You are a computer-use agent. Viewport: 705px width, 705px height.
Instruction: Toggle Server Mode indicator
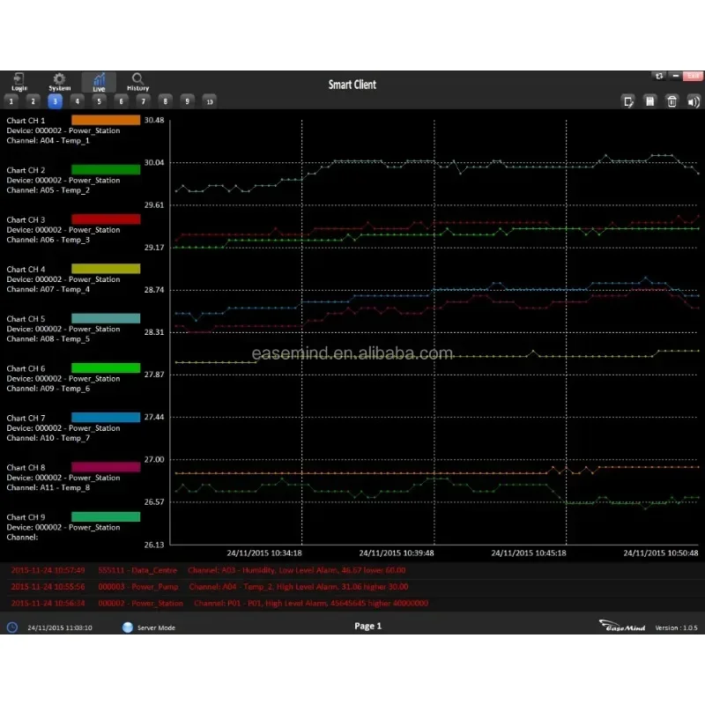(x=128, y=627)
